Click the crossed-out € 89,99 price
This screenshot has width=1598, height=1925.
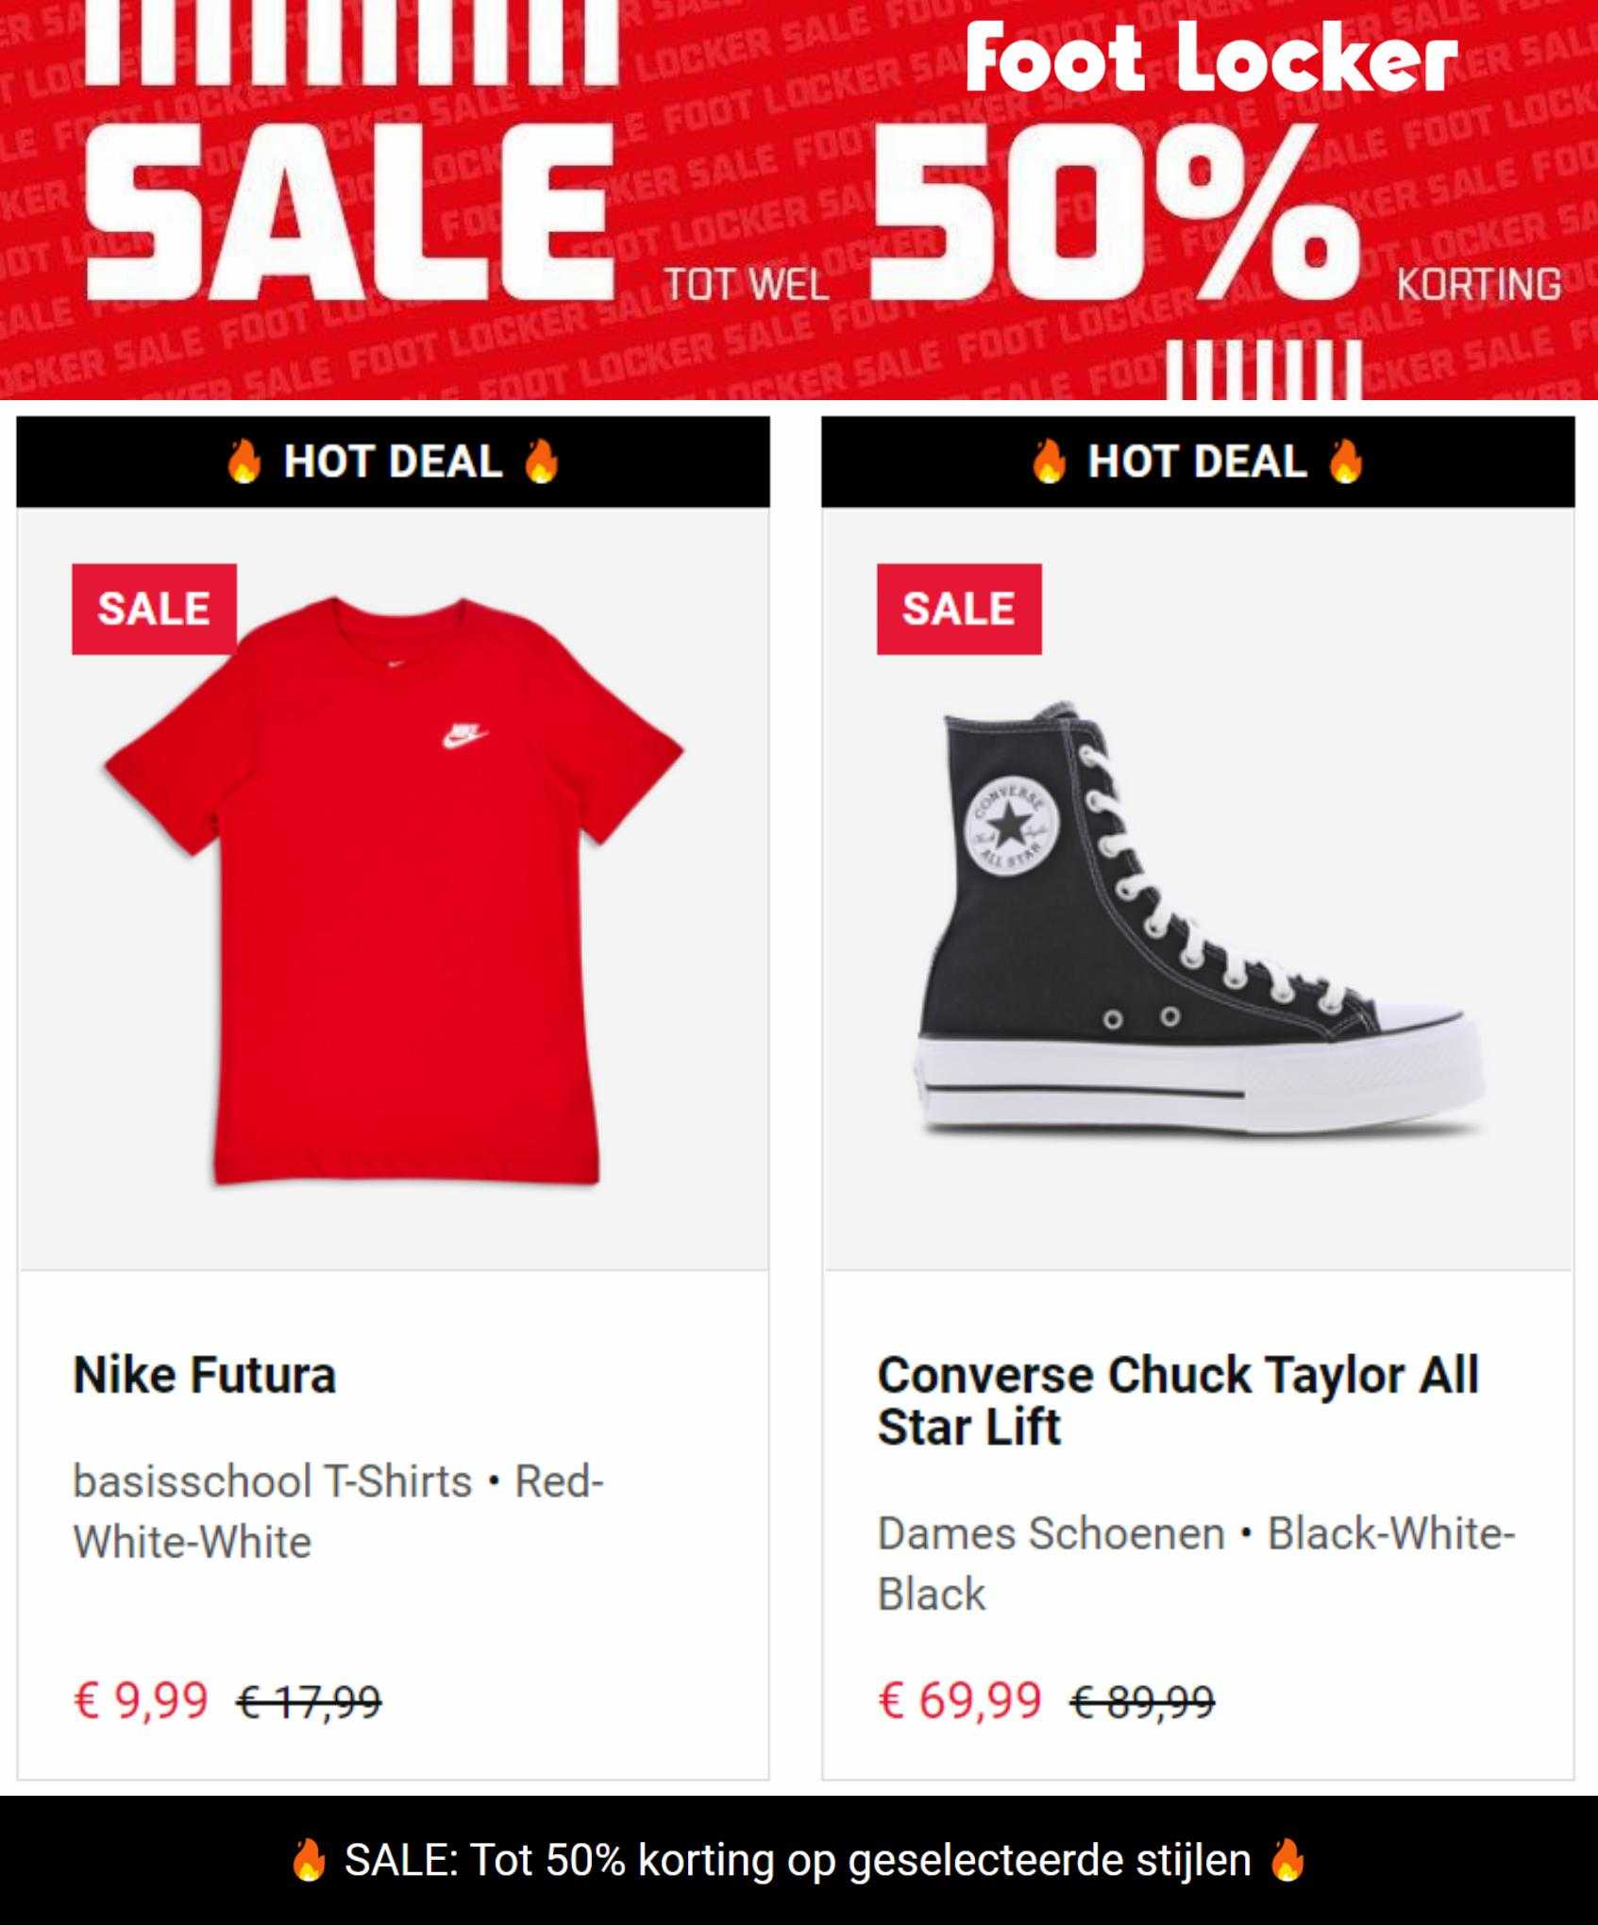[1142, 1702]
